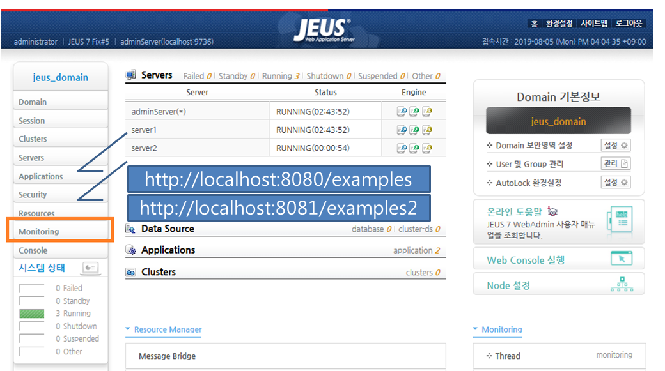The image size is (665, 371).
Task: Open server1's EJB engine icon
Action: 427,130
